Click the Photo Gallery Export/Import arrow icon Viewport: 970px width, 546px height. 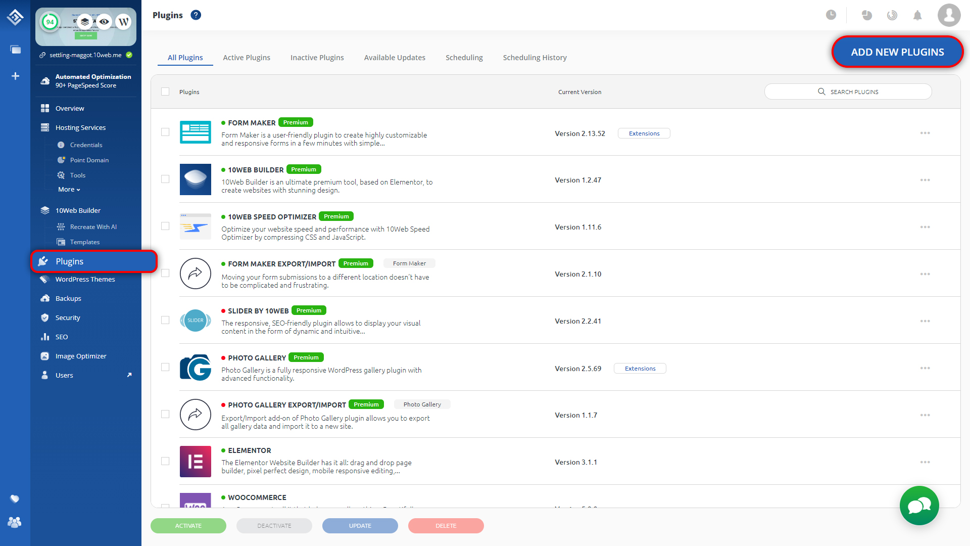click(195, 414)
